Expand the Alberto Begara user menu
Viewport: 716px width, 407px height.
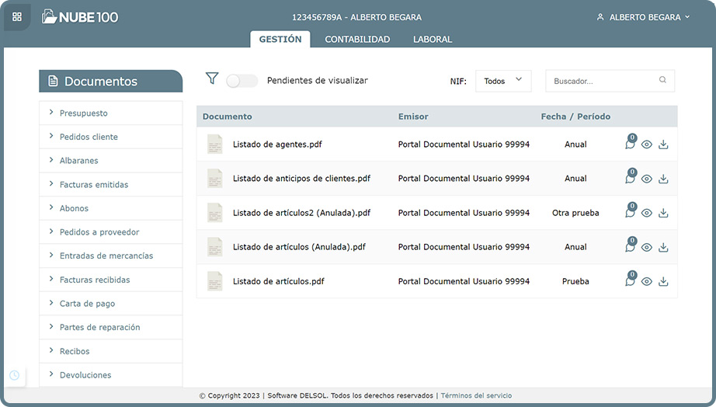click(x=642, y=17)
